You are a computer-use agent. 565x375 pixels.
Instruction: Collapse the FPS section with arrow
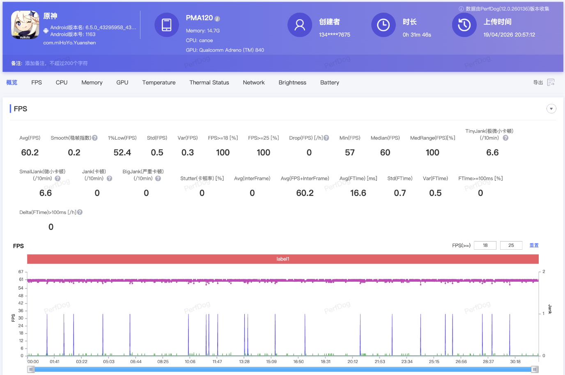pos(551,109)
